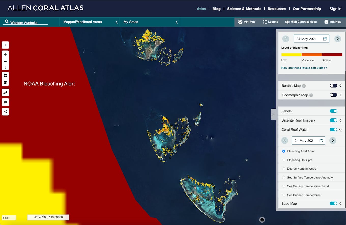
Task: Expand the Mapped/Monitored Areas panel
Action: tap(117, 22)
